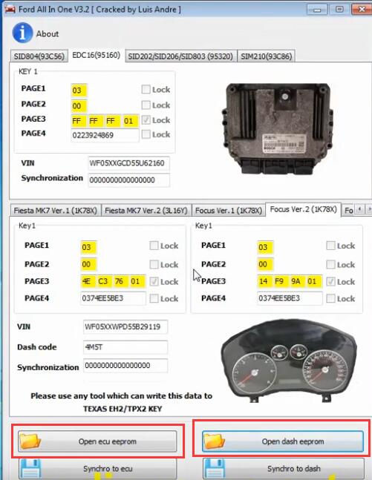Image resolution: width=372 pixels, height=480 pixels.
Task: Open Fiesta MK7 Ver.1 (1K78X) tab
Action: pos(56,211)
